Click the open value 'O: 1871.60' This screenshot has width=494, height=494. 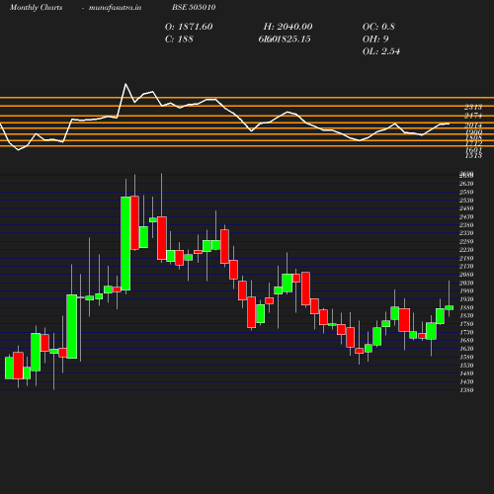point(189,27)
